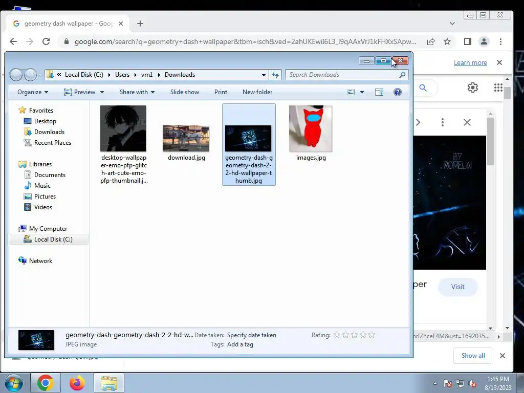Bookmark this tab with the star icon
Viewport: 524px width, 393px height.
coord(447,41)
